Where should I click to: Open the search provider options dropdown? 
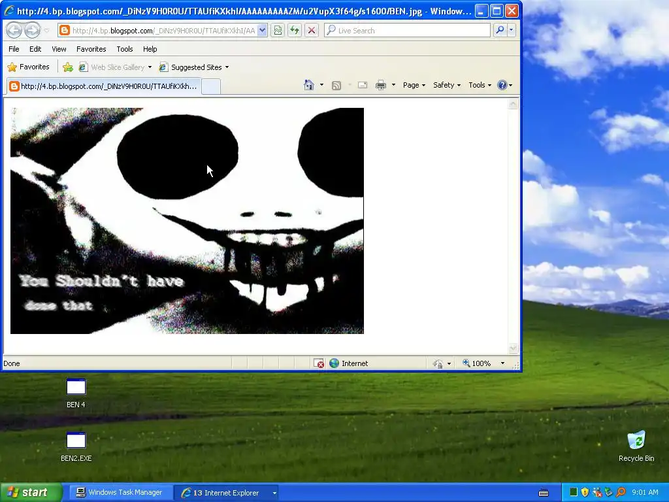click(511, 30)
